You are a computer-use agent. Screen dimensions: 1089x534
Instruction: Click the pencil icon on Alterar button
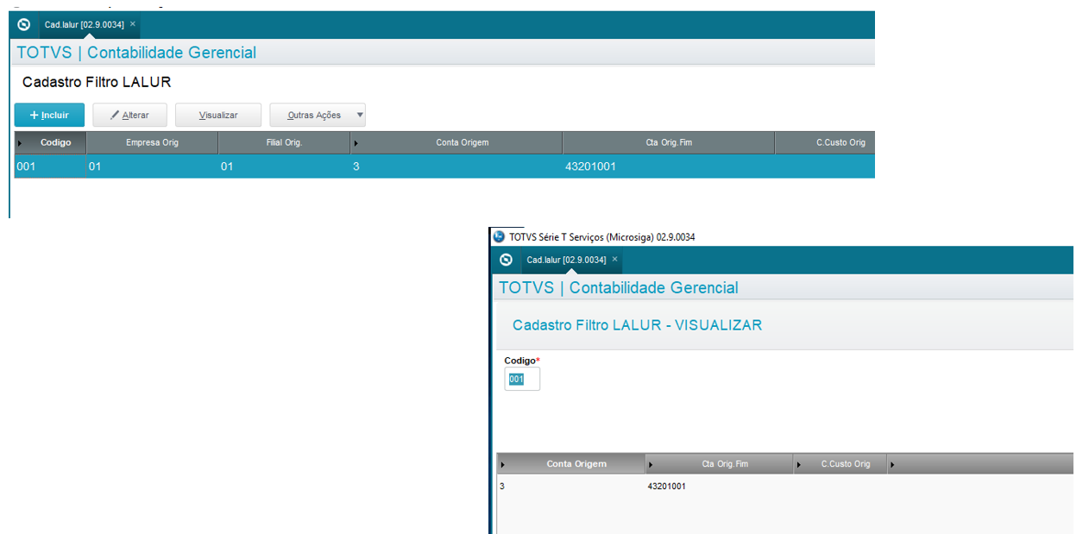click(115, 115)
